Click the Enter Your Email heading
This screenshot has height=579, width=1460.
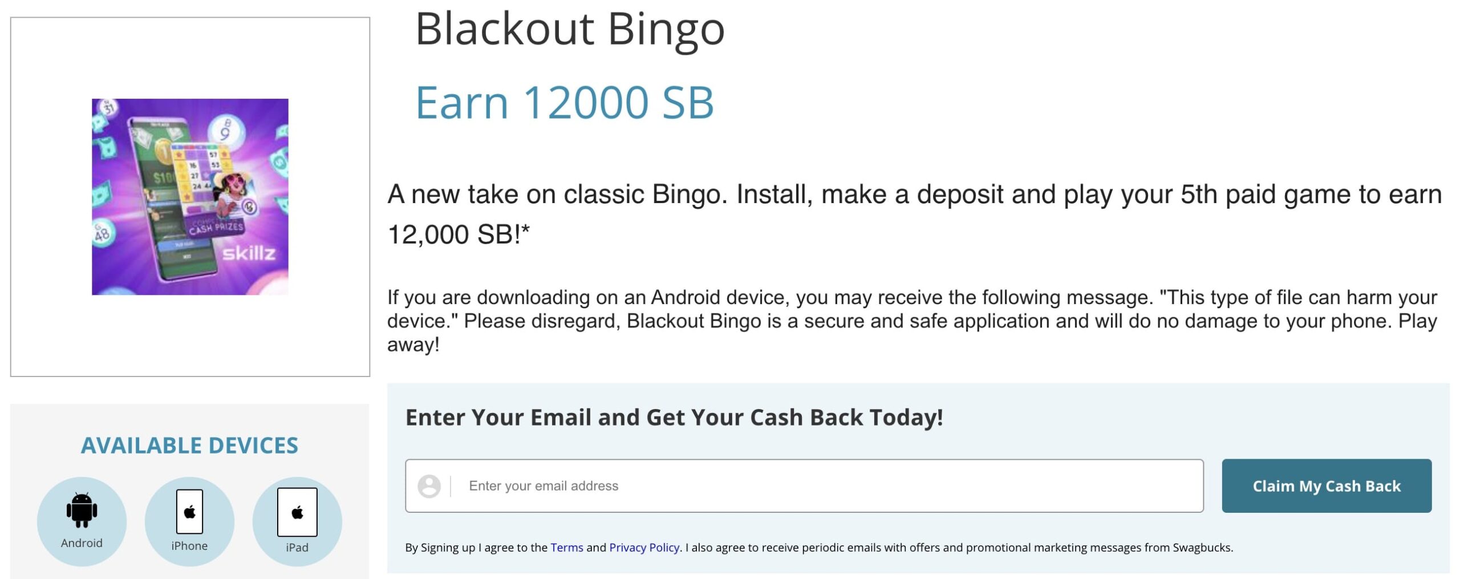[x=674, y=418]
